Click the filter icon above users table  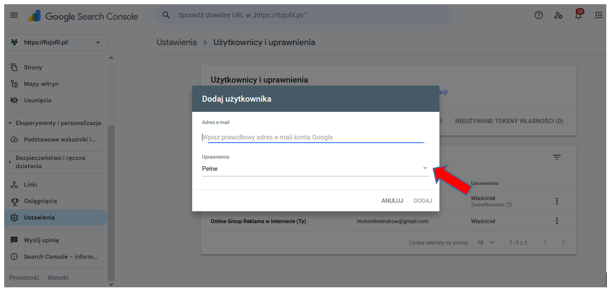pyautogui.click(x=557, y=157)
